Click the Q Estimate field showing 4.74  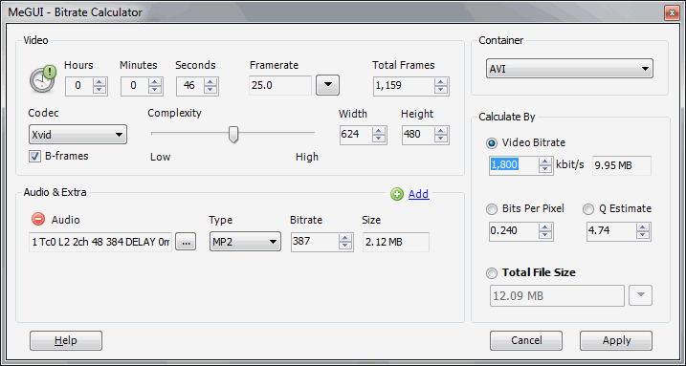[611, 231]
